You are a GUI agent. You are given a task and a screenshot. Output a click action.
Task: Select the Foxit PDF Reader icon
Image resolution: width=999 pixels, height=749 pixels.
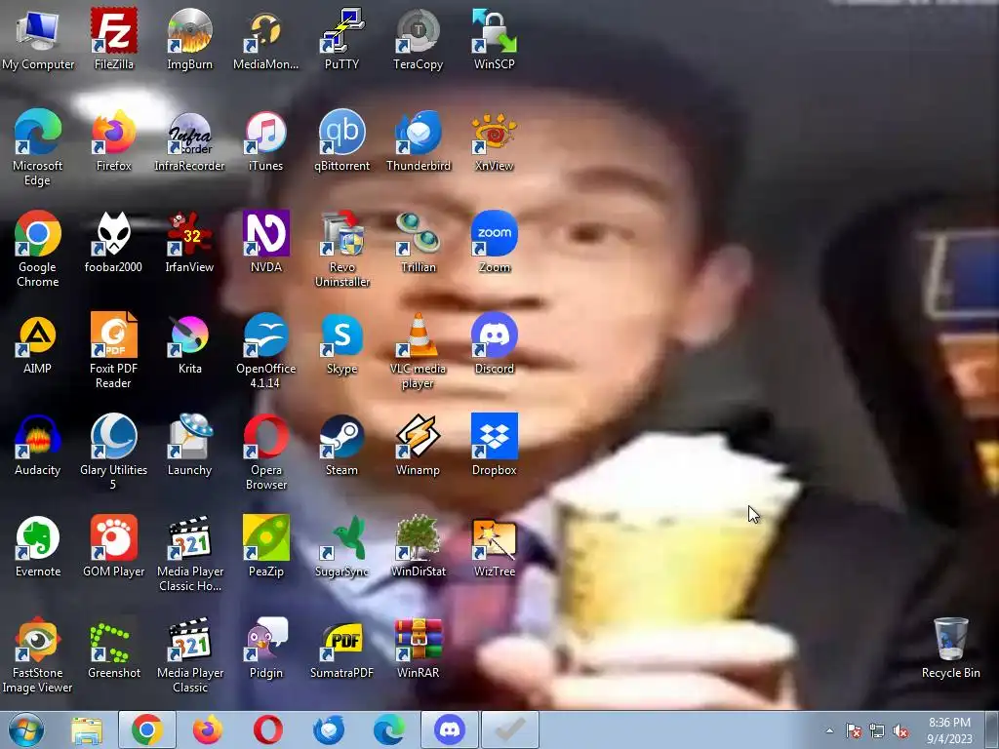[113, 350]
